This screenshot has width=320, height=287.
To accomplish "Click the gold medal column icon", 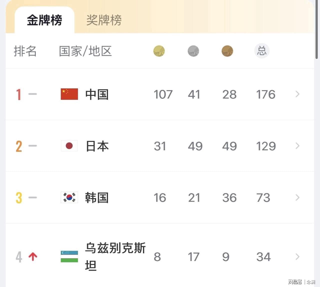I will [x=159, y=51].
